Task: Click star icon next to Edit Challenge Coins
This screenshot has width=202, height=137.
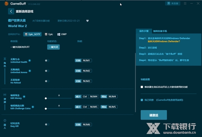Action: point(33,107)
